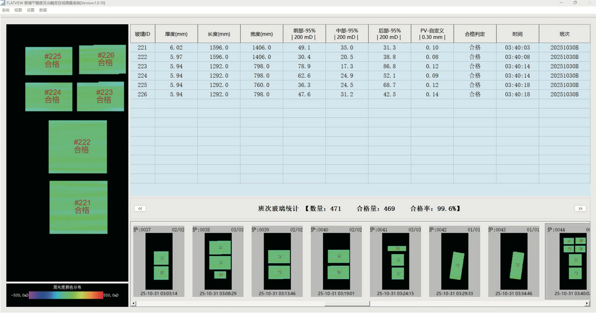Open the 设置 menu
The image size is (596, 314).
pyautogui.click(x=30, y=10)
